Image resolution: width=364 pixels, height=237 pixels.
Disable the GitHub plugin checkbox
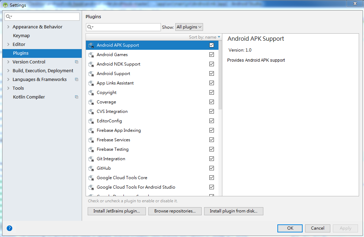211,168
